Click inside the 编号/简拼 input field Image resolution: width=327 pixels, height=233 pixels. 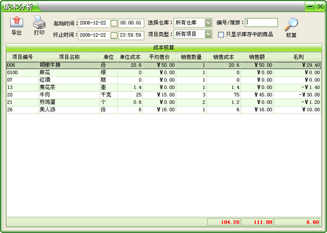[261, 22]
